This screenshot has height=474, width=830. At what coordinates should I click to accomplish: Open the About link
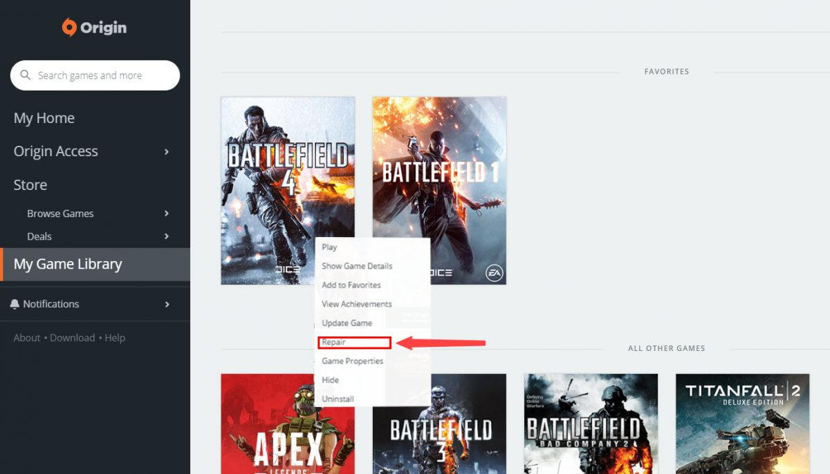[27, 338]
